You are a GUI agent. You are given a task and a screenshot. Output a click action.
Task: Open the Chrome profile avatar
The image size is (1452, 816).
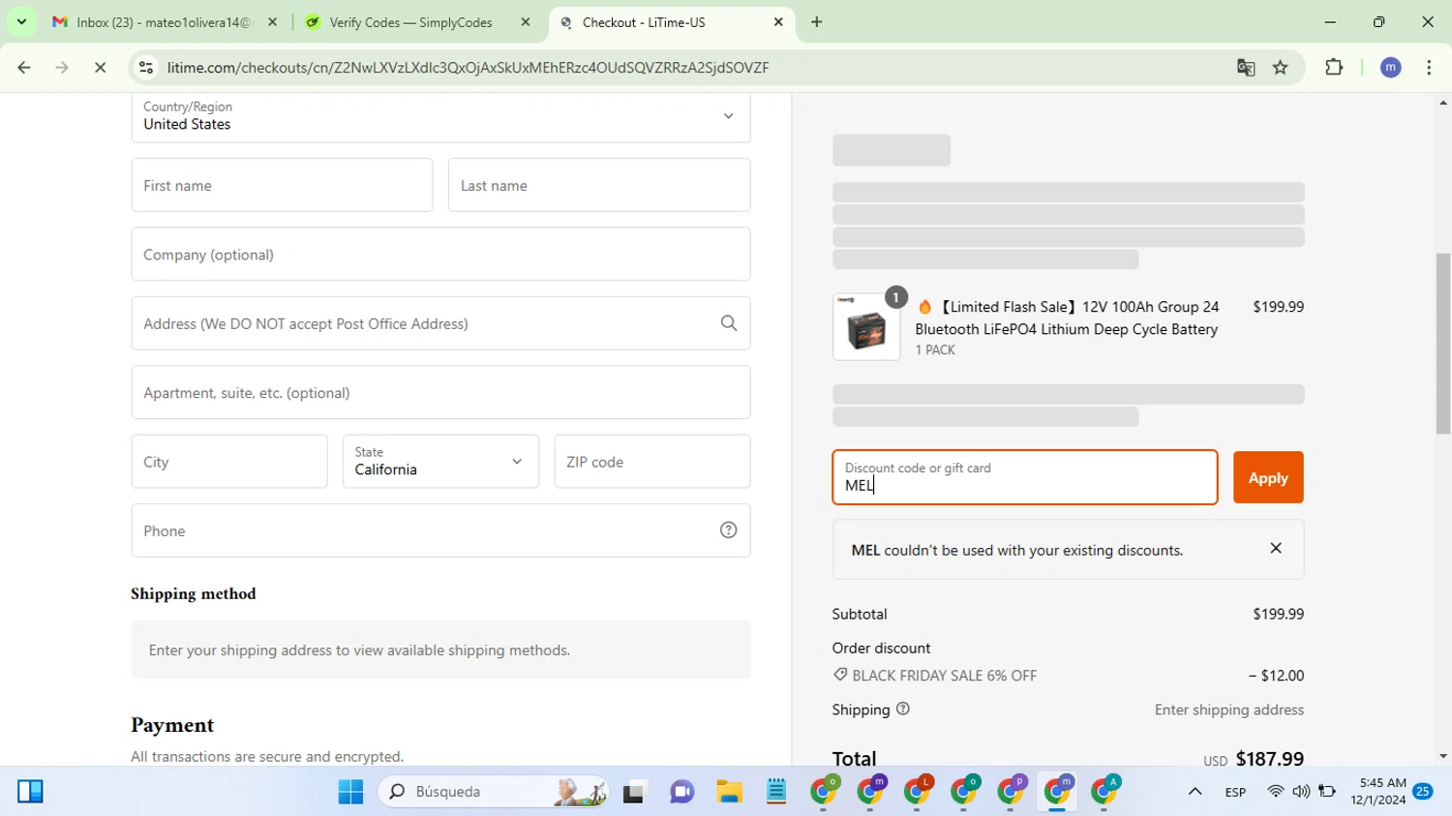1391,68
